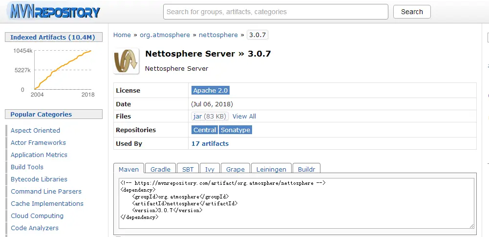Click the Files row label
Screen dimensions: 489x237
point(123,116)
